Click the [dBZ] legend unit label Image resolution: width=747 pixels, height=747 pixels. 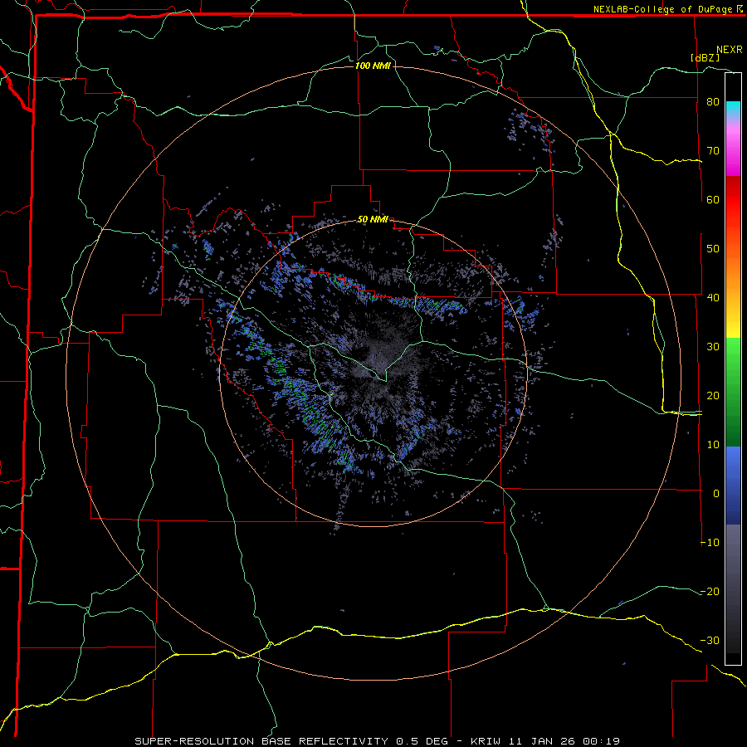705,57
